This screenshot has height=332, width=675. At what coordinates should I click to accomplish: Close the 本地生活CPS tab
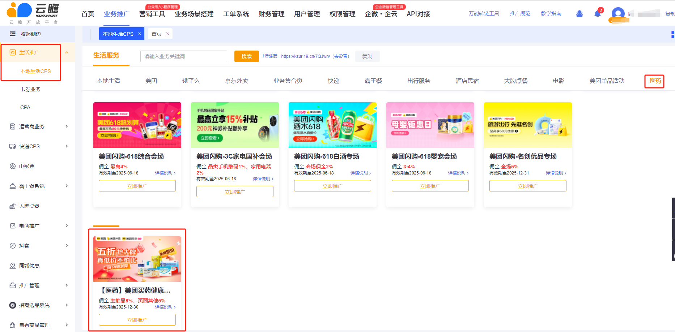tap(140, 34)
